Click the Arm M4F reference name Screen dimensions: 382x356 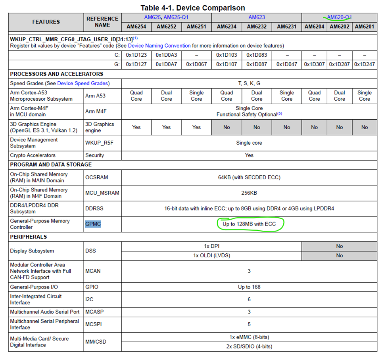pyautogui.click(x=96, y=111)
